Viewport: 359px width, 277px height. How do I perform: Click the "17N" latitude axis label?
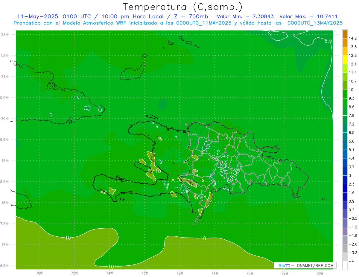(x=5, y=245)
